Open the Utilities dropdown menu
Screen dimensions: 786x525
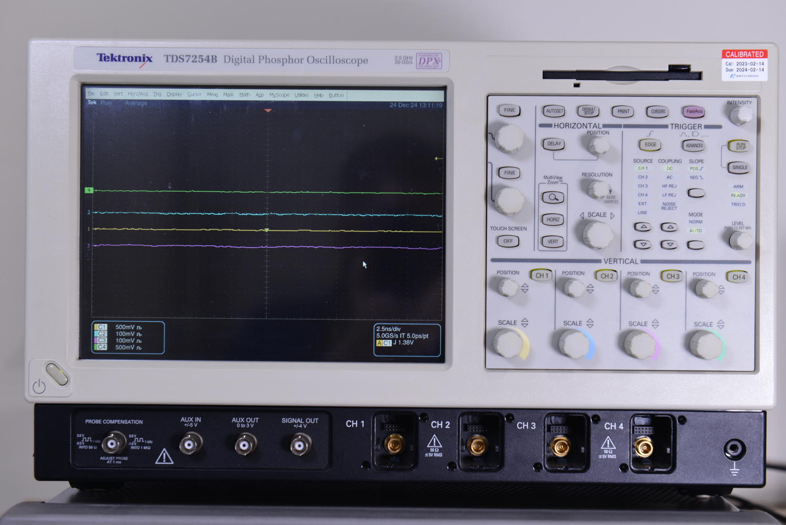[x=302, y=95]
